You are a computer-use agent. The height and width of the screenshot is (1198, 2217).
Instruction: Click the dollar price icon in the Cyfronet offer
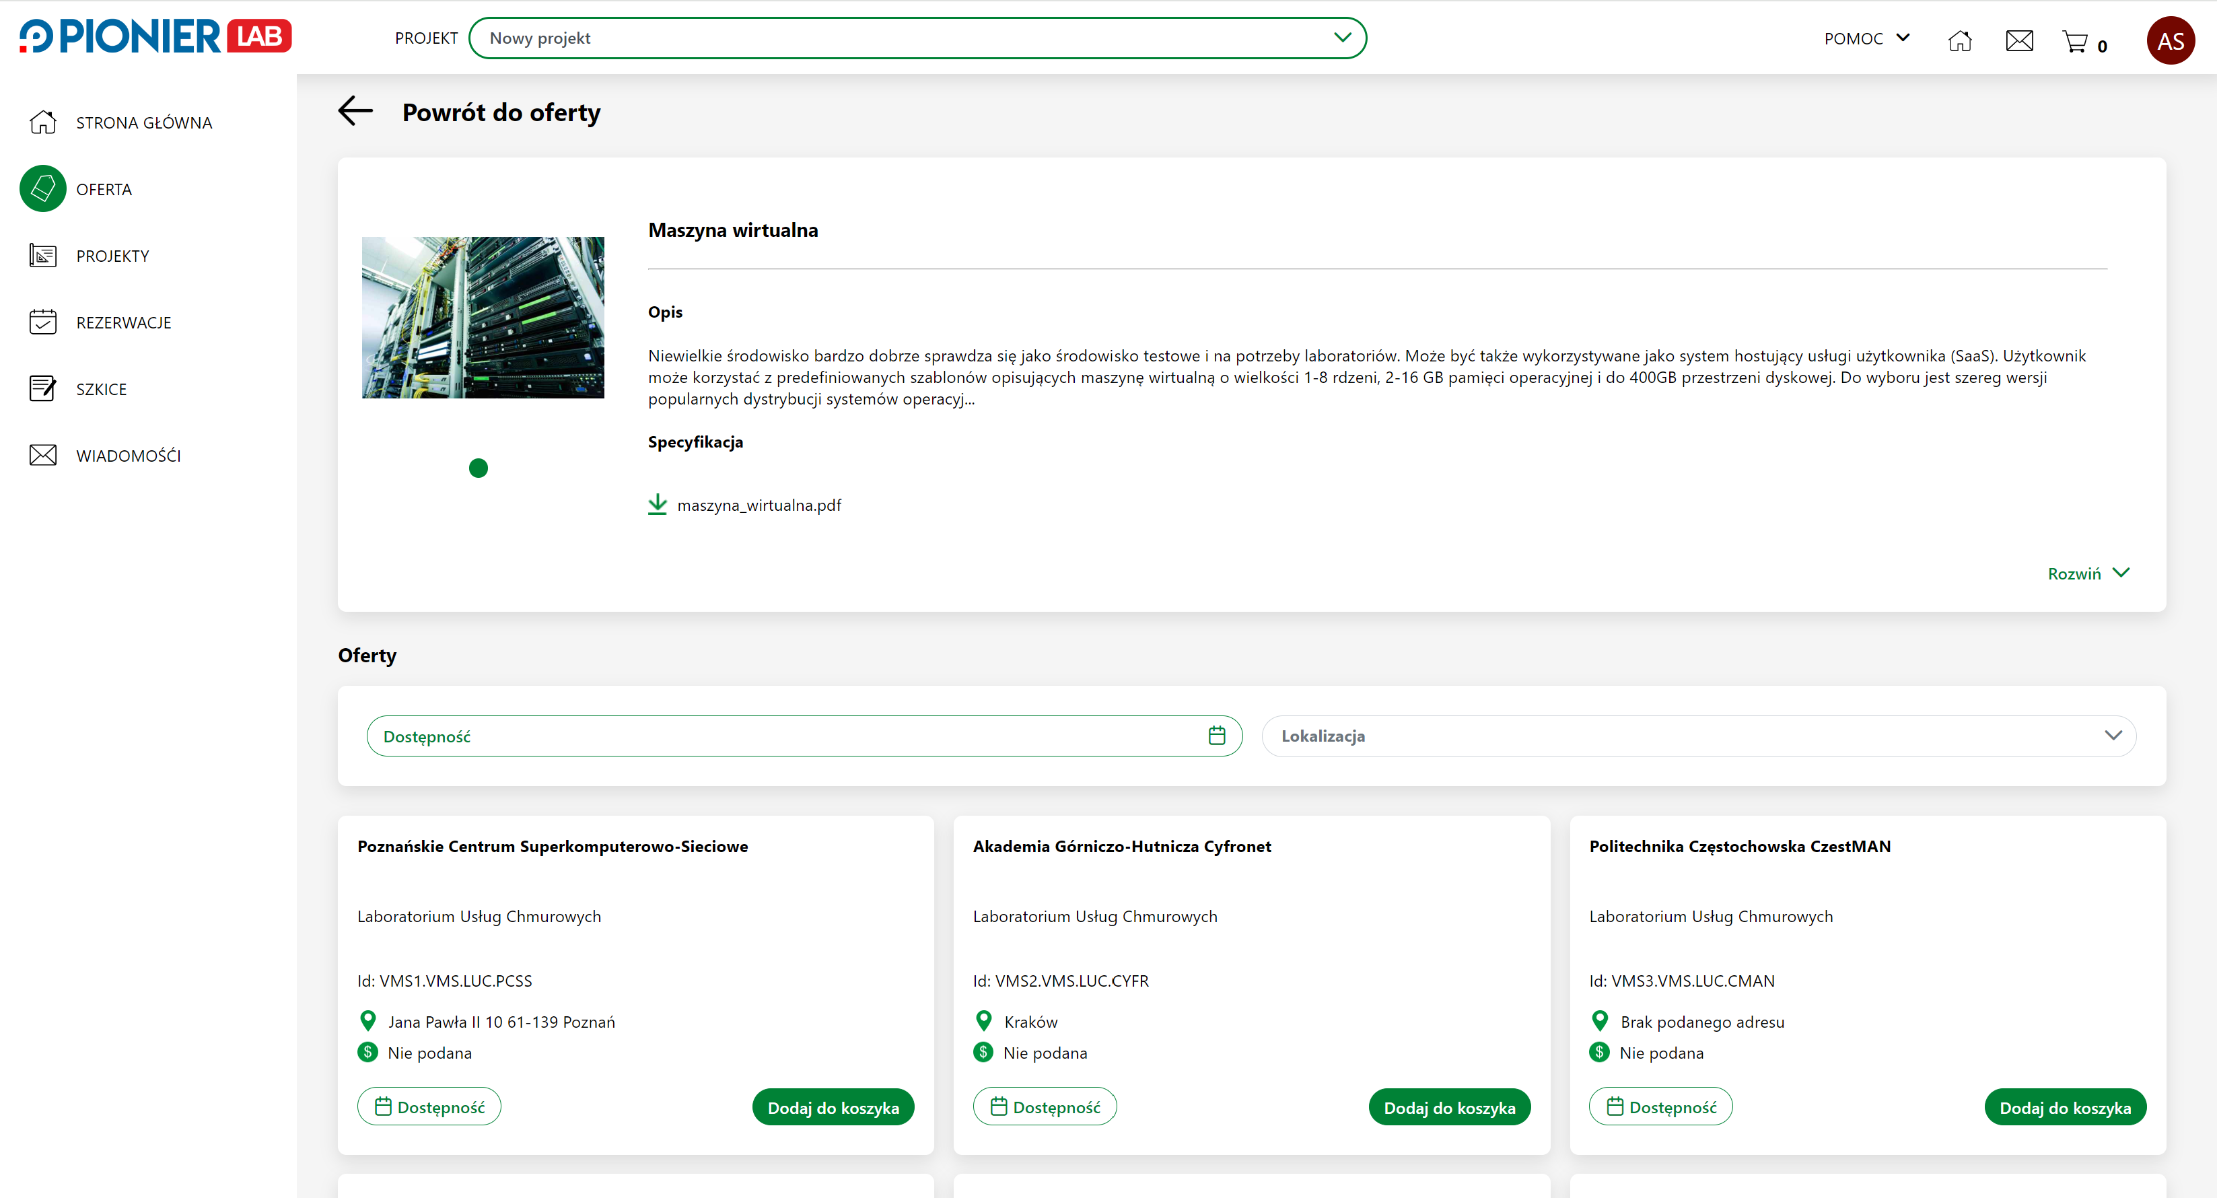click(x=983, y=1052)
